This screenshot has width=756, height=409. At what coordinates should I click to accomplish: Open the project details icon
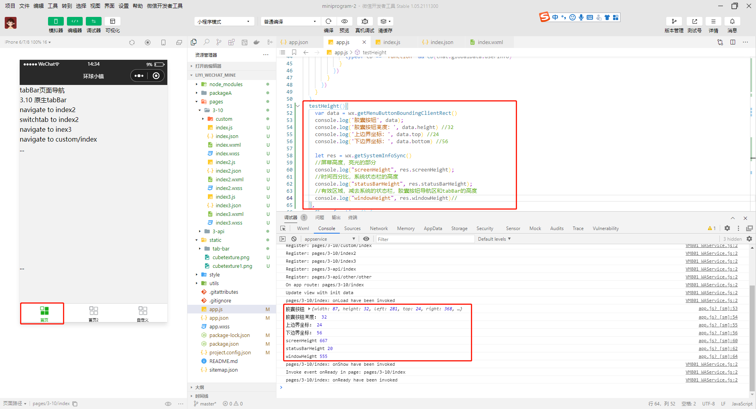pyautogui.click(x=713, y=21)
